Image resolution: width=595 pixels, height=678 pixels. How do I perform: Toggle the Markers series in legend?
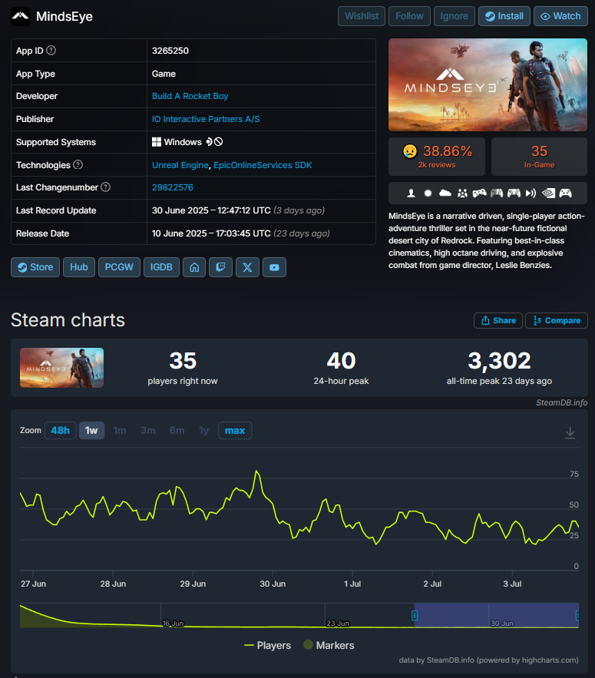329,645
